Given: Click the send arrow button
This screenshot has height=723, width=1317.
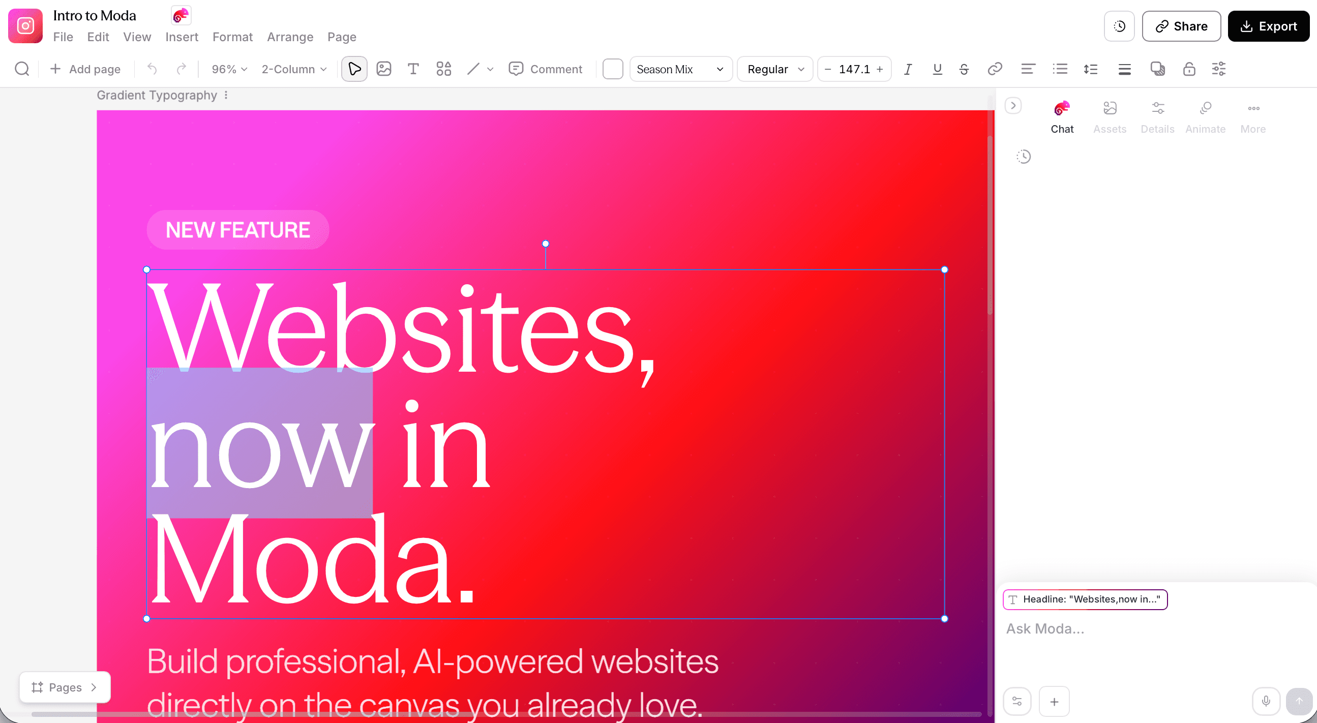Looking at the screenshot, I should [x=1299, y=701].
